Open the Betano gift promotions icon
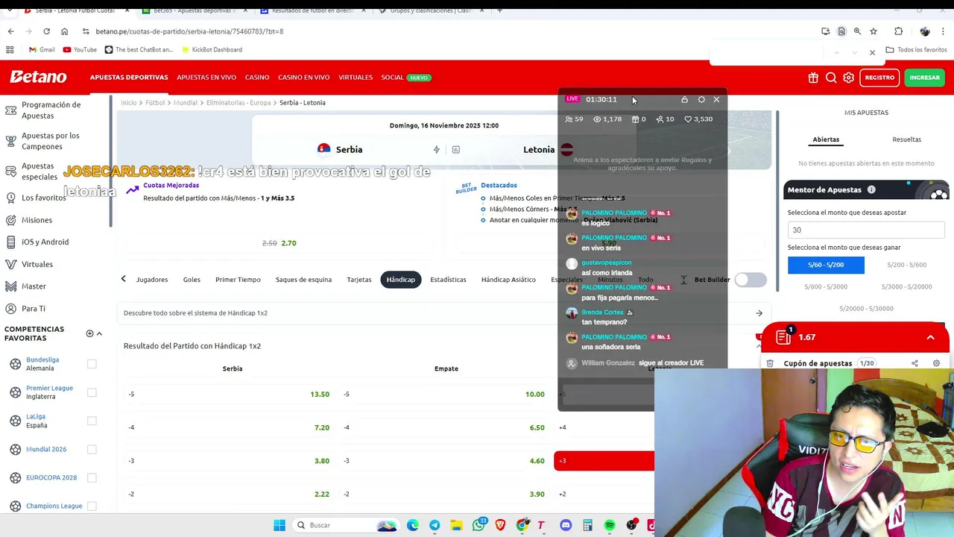Viewport: 954px width, 537px height. (x=813, y=78)
